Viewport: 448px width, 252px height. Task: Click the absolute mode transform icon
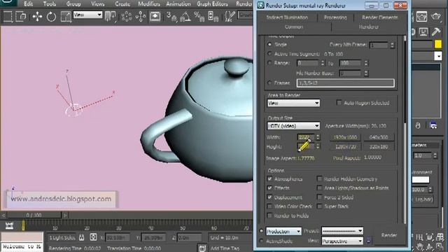point(93,237)
